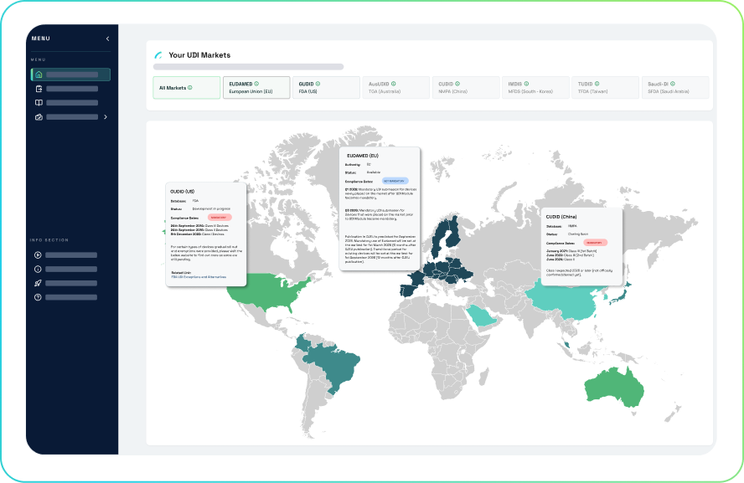Click the export document icon in sidebar
744x483 pixels.
38,89
